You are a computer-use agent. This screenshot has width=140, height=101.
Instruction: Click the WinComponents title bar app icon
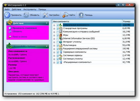pos(5,5)
